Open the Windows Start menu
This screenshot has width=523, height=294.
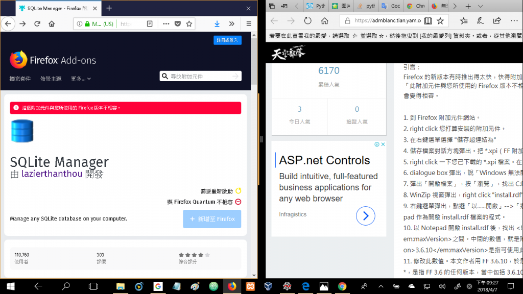tap(10, 286)
